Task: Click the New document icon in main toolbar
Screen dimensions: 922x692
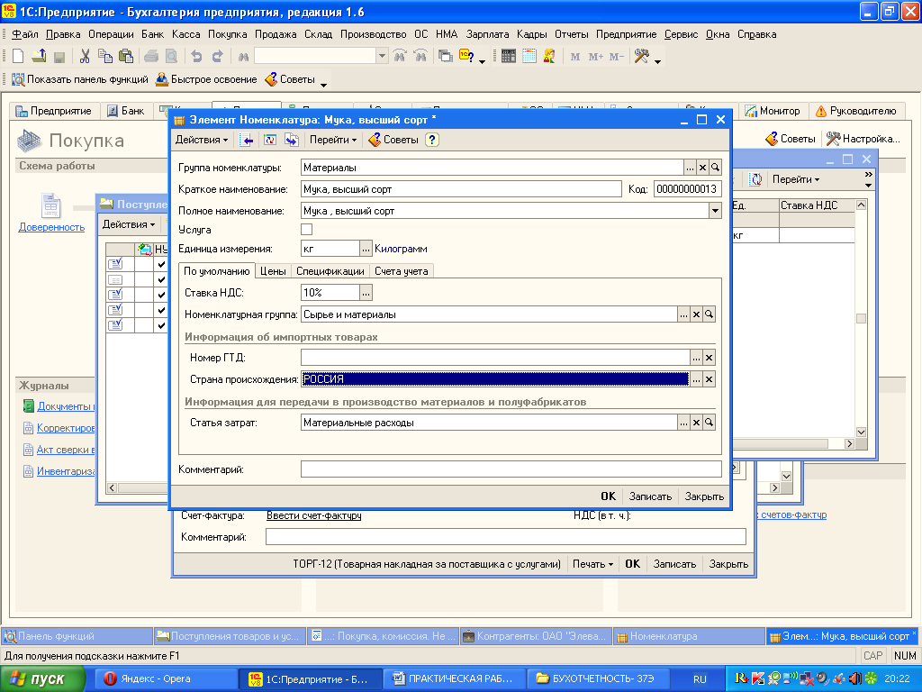Action: click(x=18, y=57)
